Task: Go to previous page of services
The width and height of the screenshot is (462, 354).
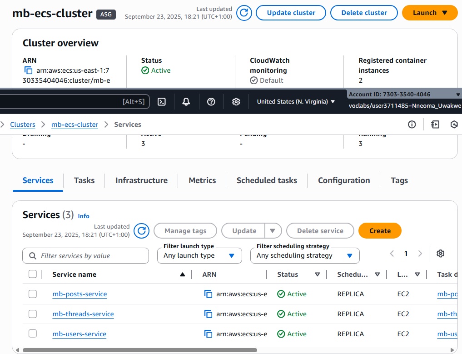Action: click(392, 254)
